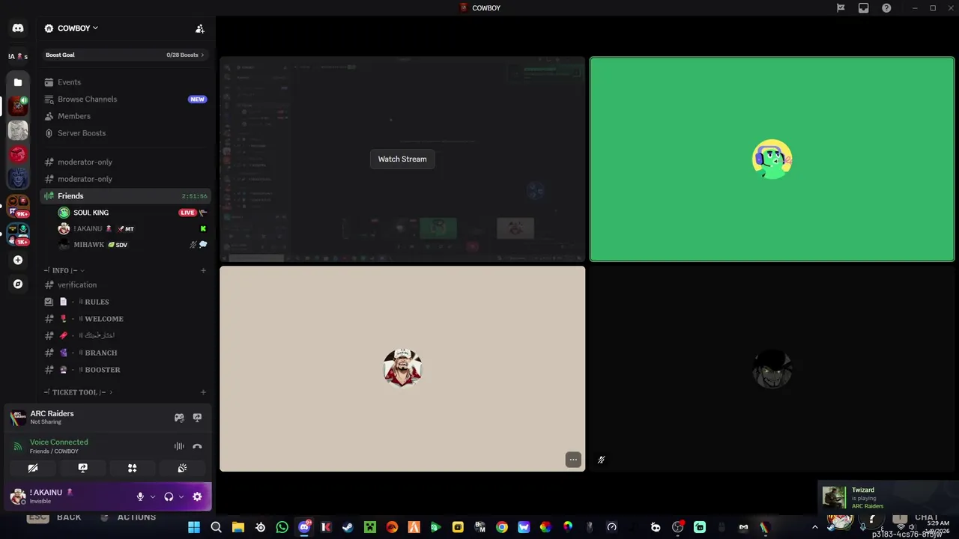Create a channel in TICKET TOOL category
This screenshot has width=959, height=539.
coord(203,392)
